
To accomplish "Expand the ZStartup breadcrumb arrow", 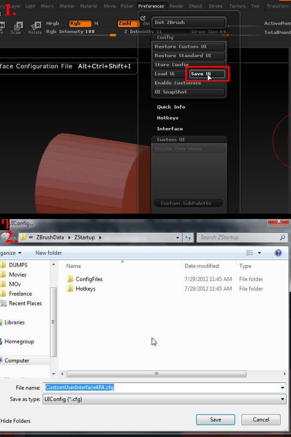I will (100, 237).
